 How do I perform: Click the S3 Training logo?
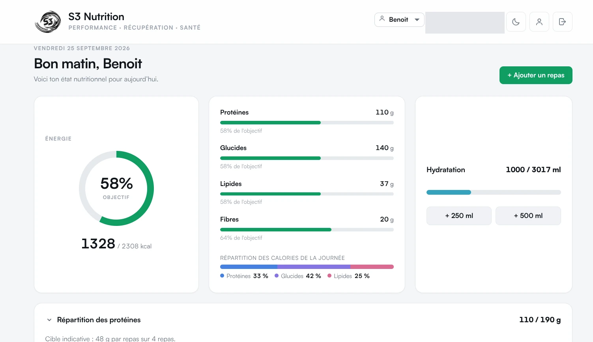48,22
